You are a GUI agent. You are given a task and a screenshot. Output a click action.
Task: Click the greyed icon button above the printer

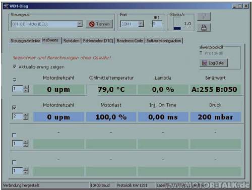pyautogui.click(x=204, y=17)
